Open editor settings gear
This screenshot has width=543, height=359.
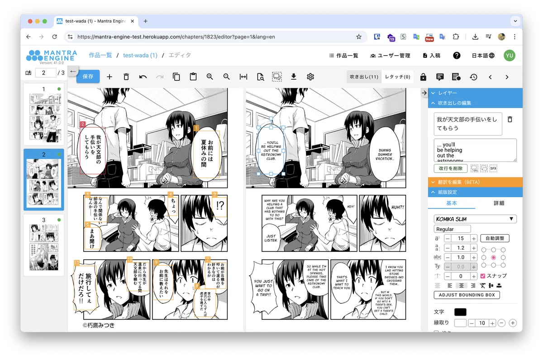310,77
